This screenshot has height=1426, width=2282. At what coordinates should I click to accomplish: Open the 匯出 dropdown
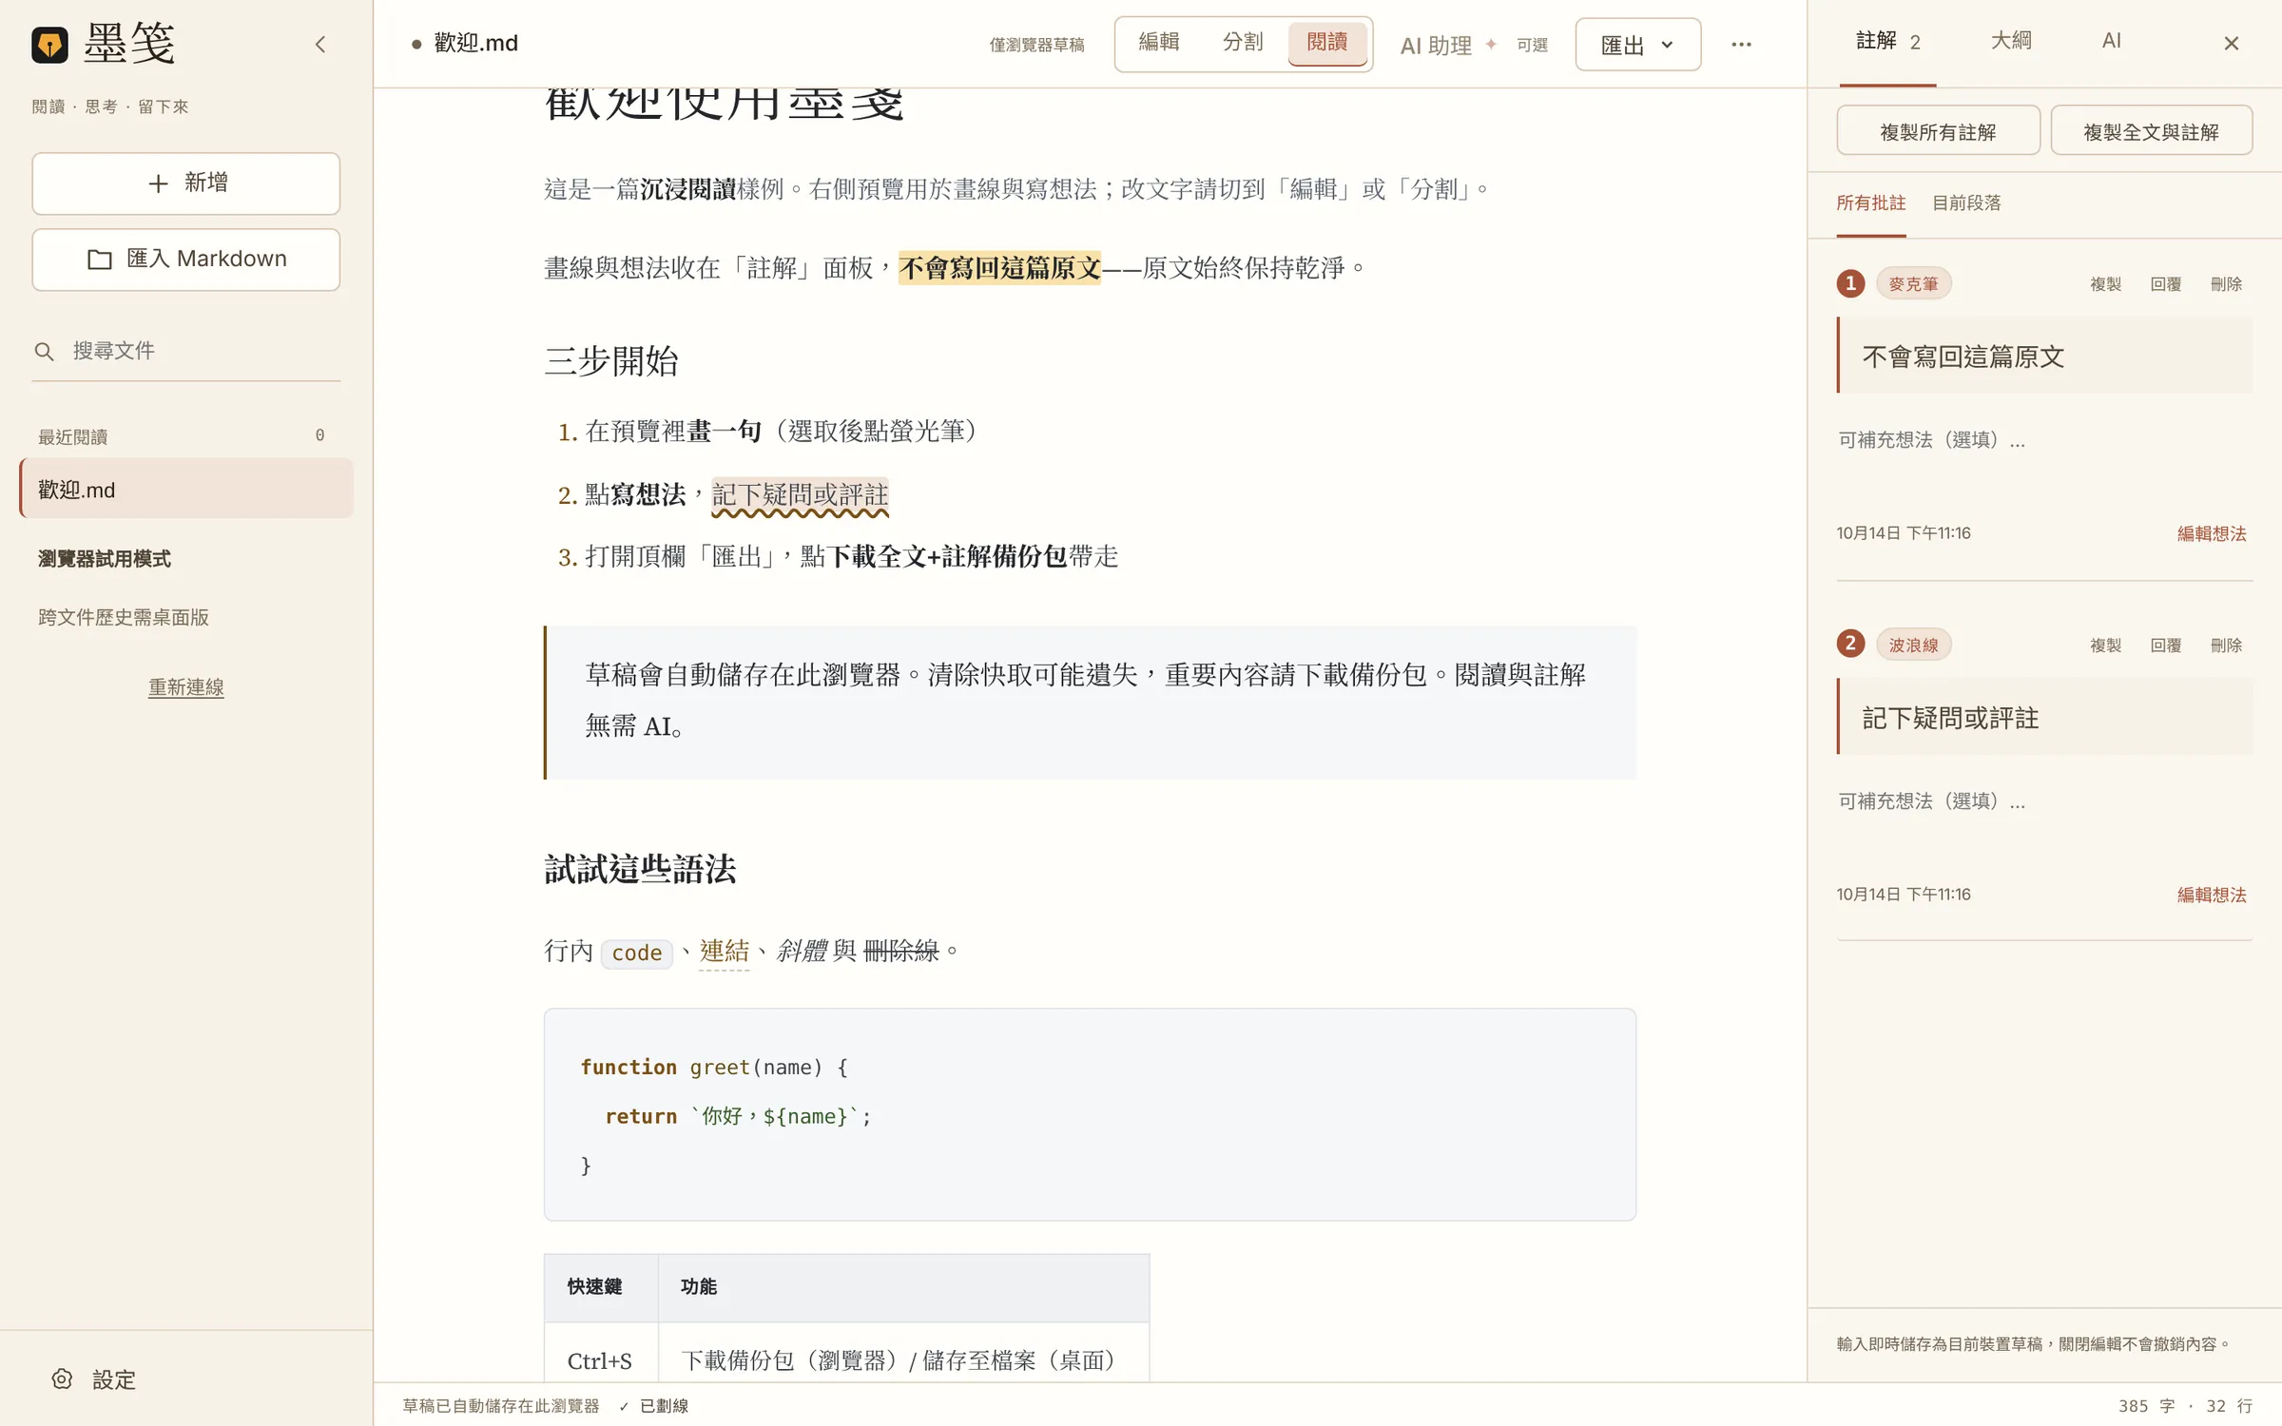point(1637,45)
